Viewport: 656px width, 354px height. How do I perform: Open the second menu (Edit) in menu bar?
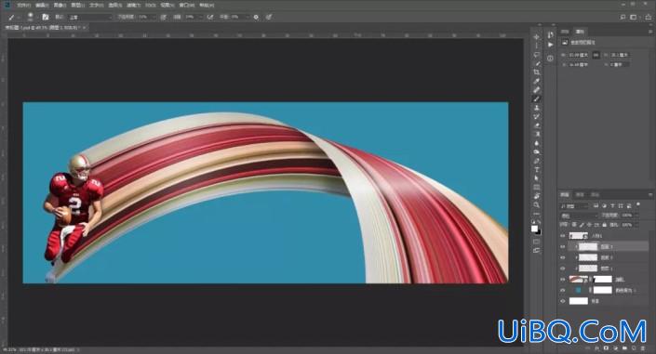[x=42, y=5]
